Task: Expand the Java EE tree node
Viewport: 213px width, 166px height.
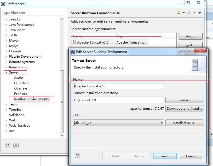Action: pyautogui.click(x=6, y=19)
